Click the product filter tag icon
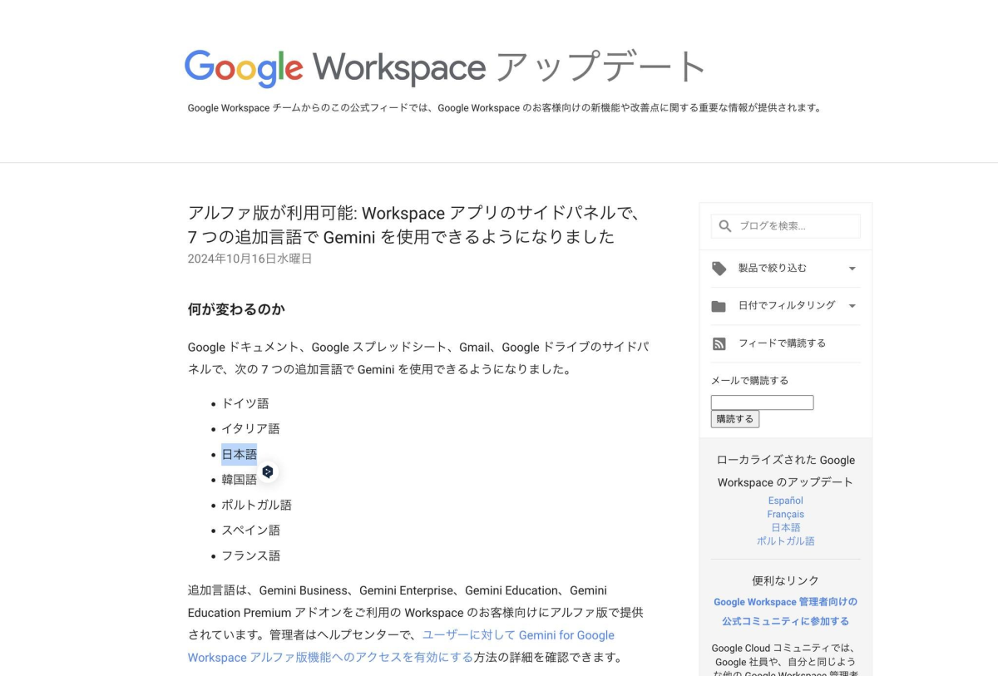The height and width of the screenshot is (676, 998). point(719,269)
